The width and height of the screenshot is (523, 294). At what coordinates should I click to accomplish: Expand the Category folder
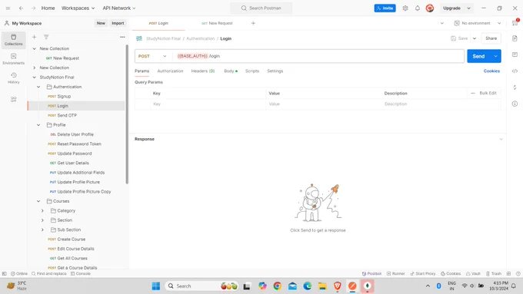(x=42, y=211)
